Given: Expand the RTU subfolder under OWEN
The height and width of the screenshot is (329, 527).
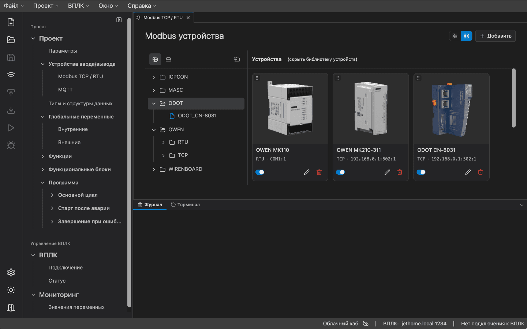Looking at the screenshot, I should pos(163,142).
